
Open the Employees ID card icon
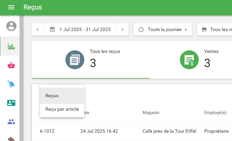pos(11,103)
